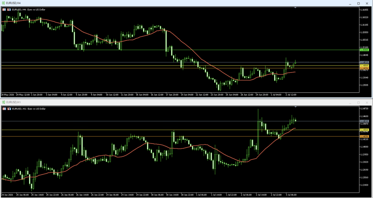This screenshot has width=373, height=198.
Task: Select the yellow 1.14368 price label in H4 chart
Action: (364, 66)
